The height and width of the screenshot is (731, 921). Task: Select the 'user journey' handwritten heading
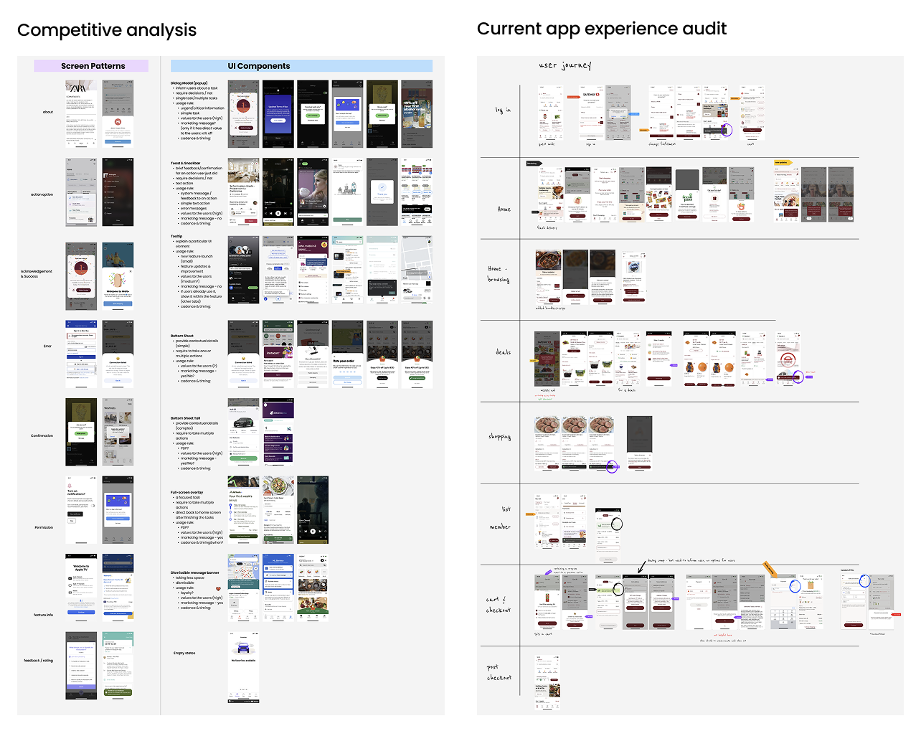point(565,65)
